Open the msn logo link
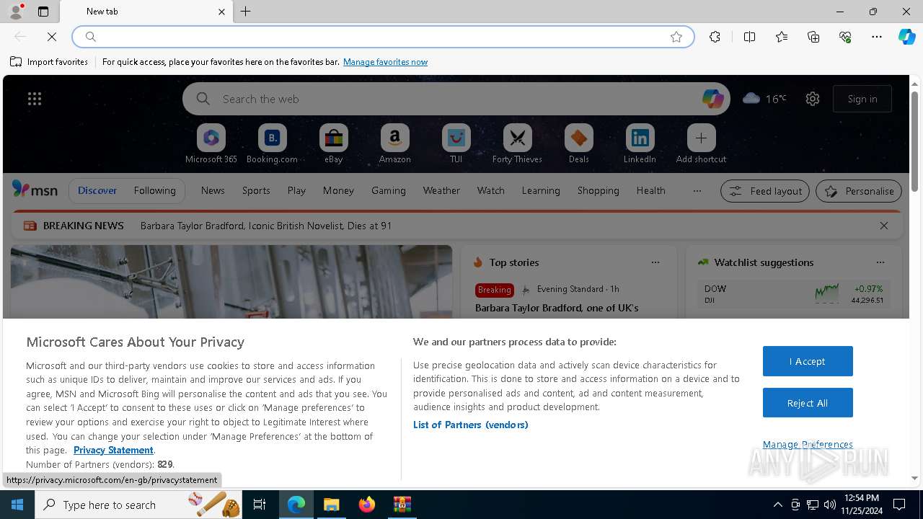 35,190
